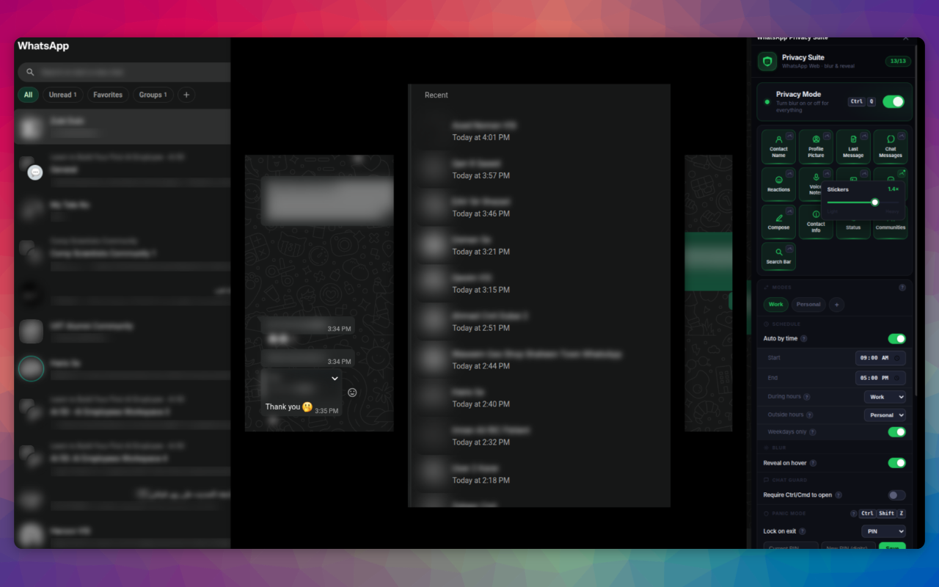Open intensity control on Last Message tile
This screenshot has height=587, width=939.
click(x=865, y=136)
